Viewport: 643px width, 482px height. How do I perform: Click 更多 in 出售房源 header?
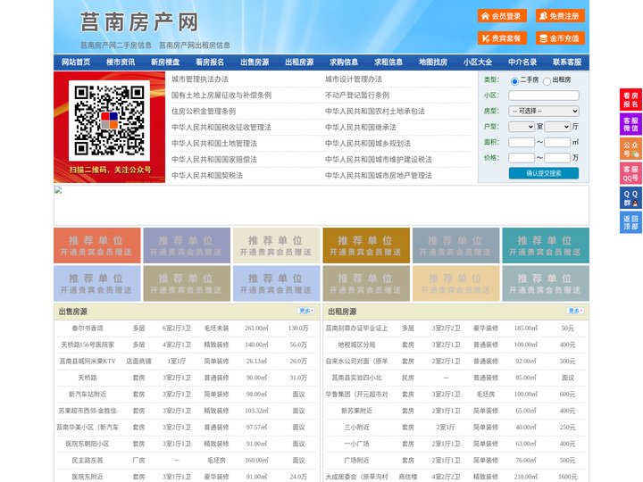pos(306,312)
